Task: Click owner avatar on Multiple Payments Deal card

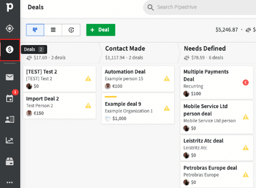Action: click(186, 94)
